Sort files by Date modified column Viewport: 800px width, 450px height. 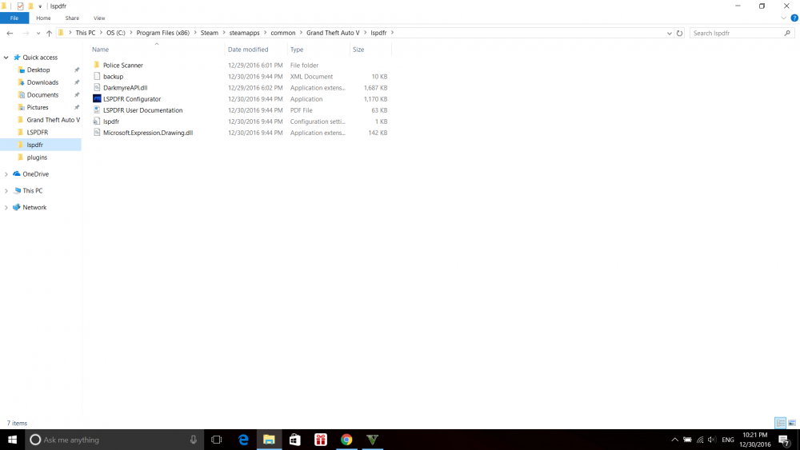(248, 50)
